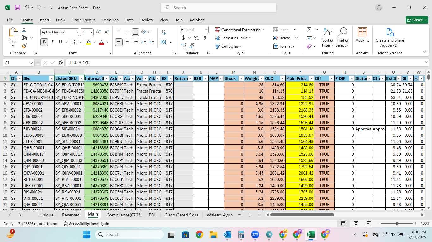The image size is (432, 242).
Task: Toggle Middle Align vertical alignment
Action: [127, 32]
